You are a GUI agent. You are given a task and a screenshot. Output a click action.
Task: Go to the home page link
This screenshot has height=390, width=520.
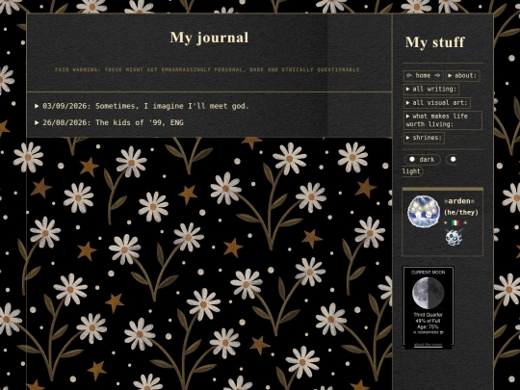423,76
